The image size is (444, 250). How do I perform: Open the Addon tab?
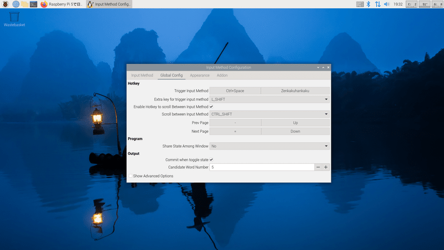click(222, 75)
